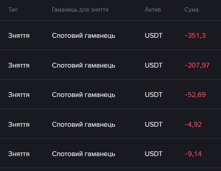Select the withdrawal amount -9,14

pyautogui.click(x=193, y=154)
